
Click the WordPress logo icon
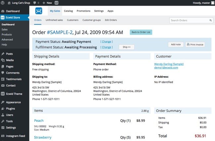pyautogui.click(x=3, y=3)
